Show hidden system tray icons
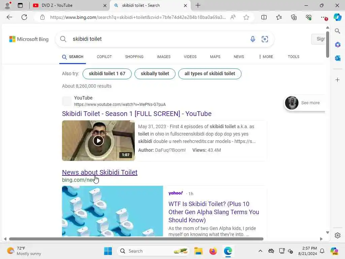Viewport: 345px width, 259px height. click(x=260, y=251)
